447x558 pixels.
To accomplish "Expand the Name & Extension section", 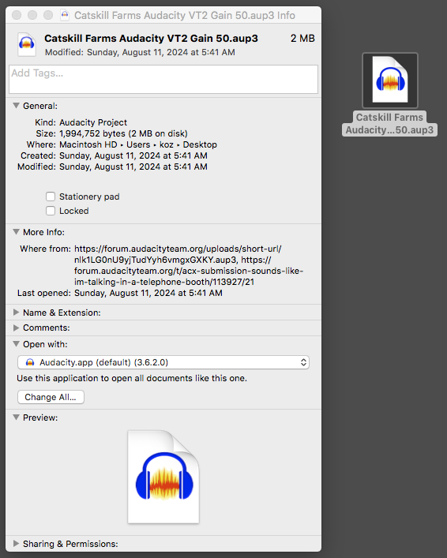I will (x=16, y=313).
